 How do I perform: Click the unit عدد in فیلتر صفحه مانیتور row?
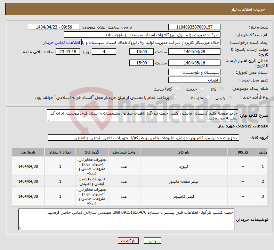(x=124, y=181)
